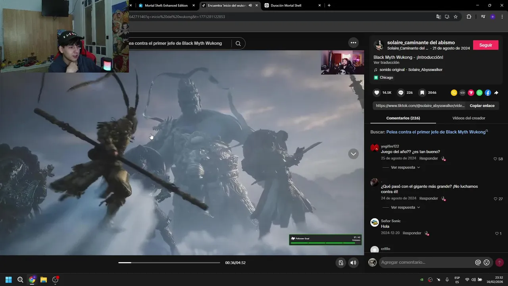Post comment with the red arrow button
This screenshot has height=286, width=508.
pos(499,262)
